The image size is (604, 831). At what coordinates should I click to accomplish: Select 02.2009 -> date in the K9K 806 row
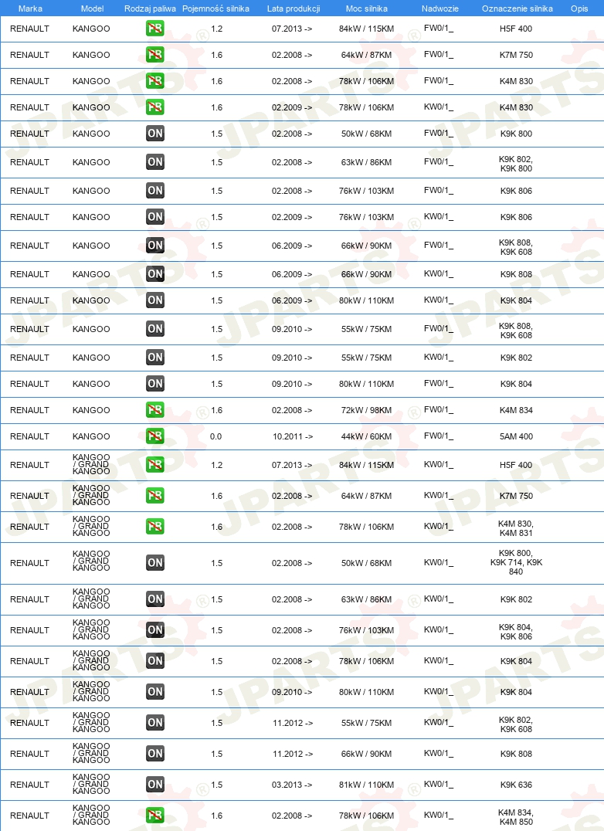coord(292,217)
